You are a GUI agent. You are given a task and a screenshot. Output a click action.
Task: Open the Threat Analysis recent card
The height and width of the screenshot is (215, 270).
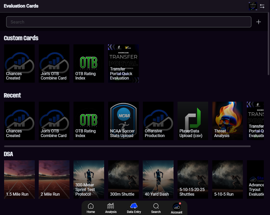click(227, 121)
